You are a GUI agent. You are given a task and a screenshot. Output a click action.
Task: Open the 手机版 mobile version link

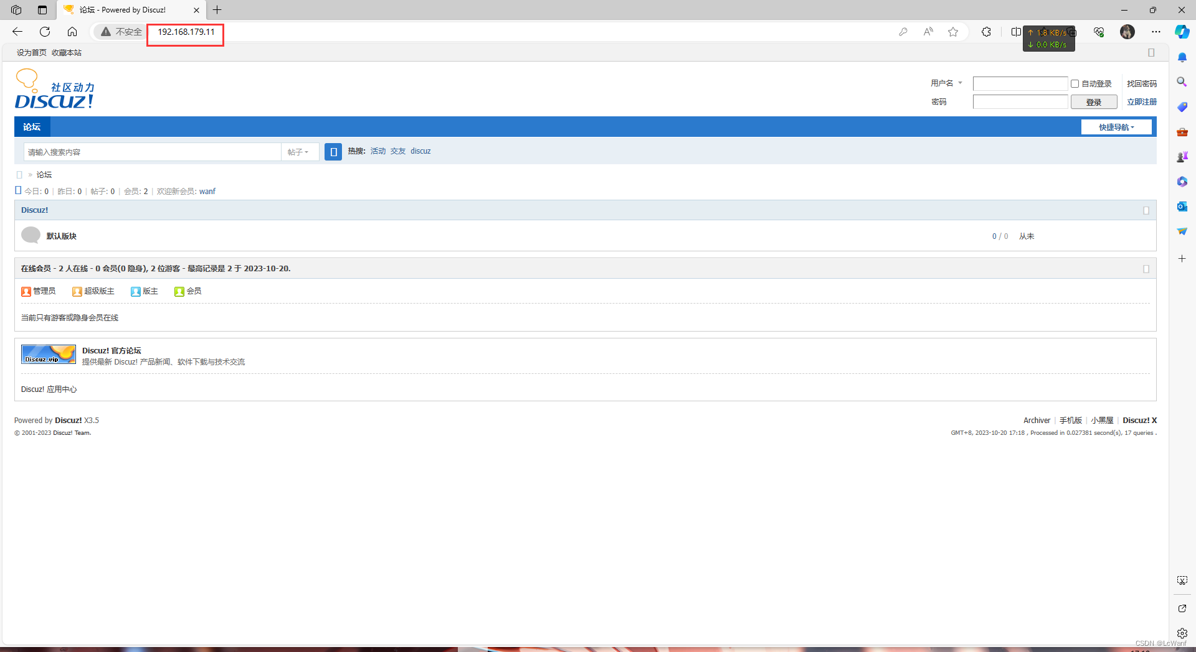click(x=1071, y=421)
